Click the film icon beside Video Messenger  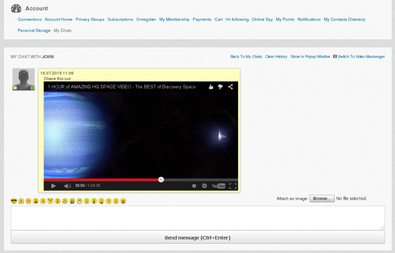coord(335,56)
